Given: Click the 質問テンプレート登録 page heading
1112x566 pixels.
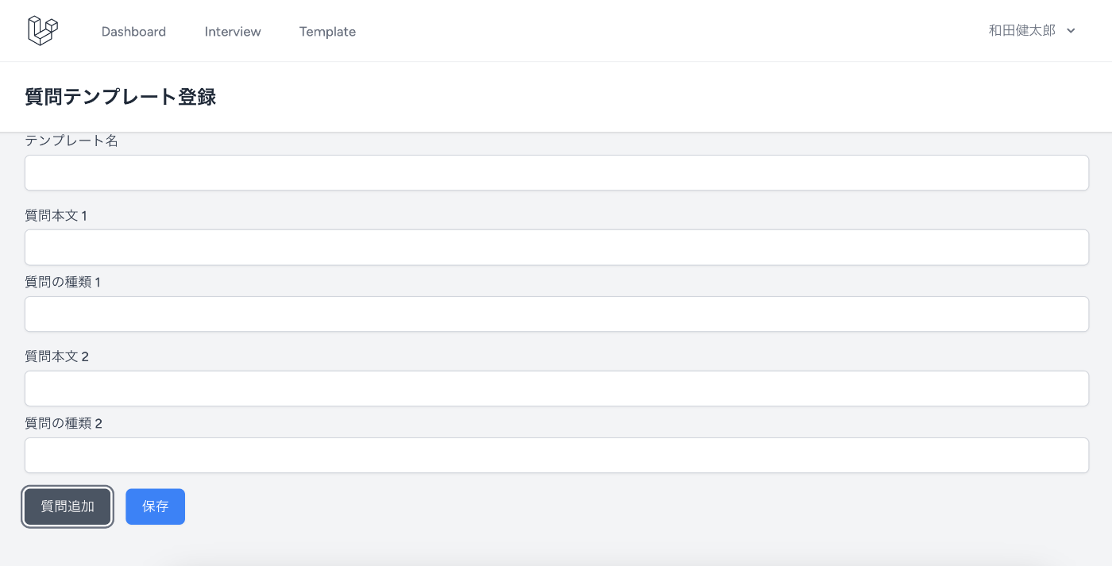Looking at the screenshot, I should point(121,97).
